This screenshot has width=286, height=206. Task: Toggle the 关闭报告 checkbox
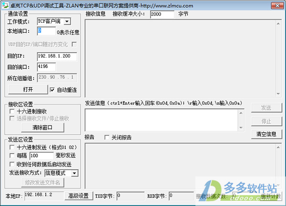[107, 137]
